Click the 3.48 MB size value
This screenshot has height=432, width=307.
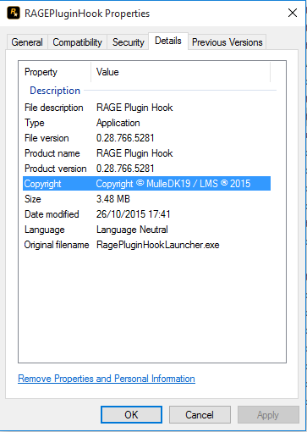(x=113, y=199)
